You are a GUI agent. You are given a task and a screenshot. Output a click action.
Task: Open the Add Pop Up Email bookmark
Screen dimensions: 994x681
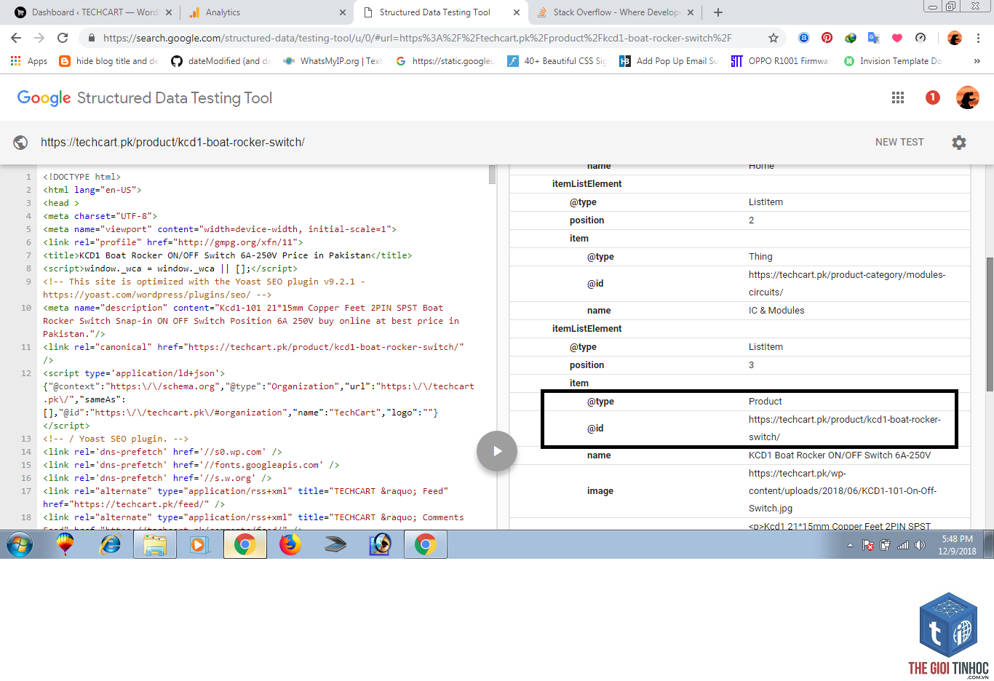[669, 61]
